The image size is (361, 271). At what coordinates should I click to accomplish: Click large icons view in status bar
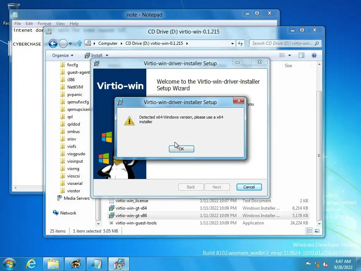(317, 231)
